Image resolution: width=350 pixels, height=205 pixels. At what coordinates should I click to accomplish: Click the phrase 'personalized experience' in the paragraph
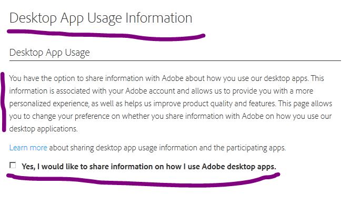pos(49,104)
